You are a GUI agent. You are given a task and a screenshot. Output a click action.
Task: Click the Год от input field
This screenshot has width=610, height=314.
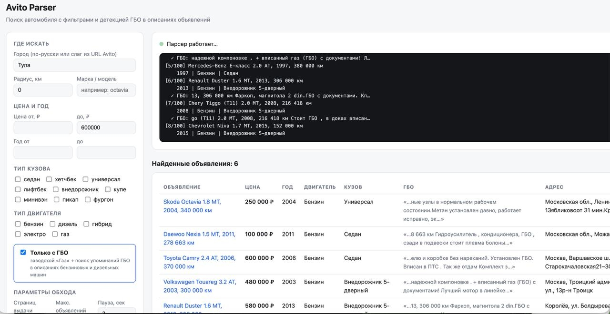tap(43, 152)
